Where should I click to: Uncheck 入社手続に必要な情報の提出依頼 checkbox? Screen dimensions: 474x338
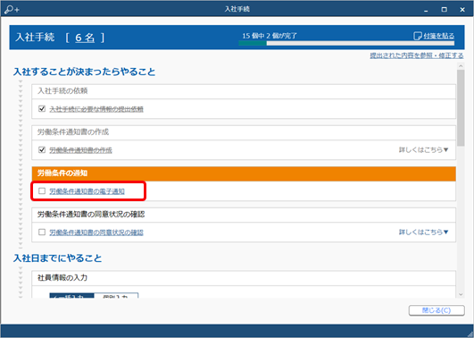pos(42,109)
